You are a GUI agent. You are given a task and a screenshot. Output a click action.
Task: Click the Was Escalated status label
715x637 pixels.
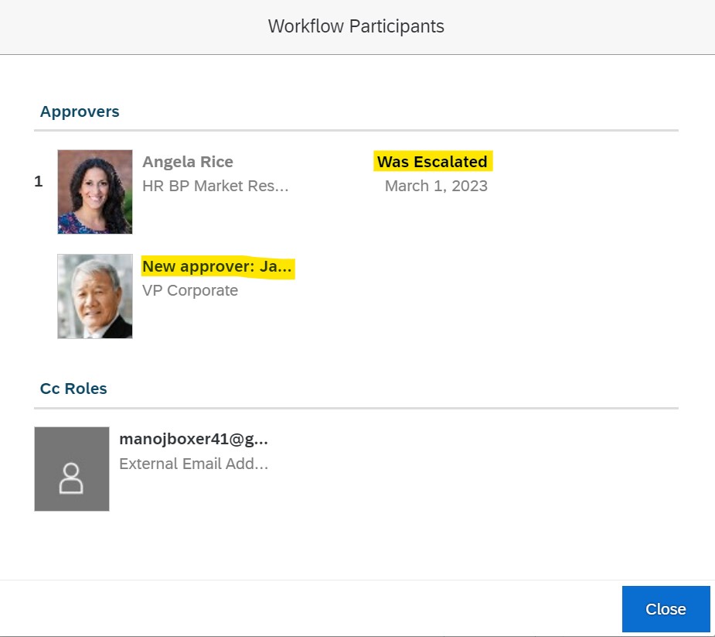click(432, 162)
